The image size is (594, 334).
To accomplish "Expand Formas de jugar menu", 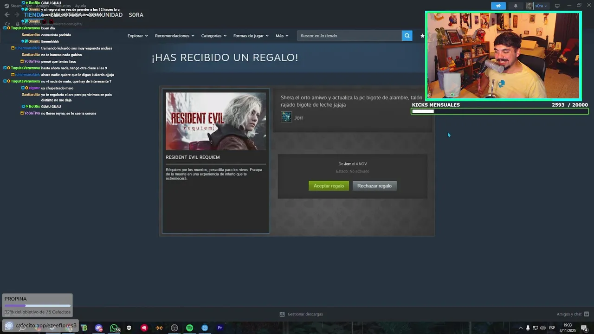I will tap(251, 36).
